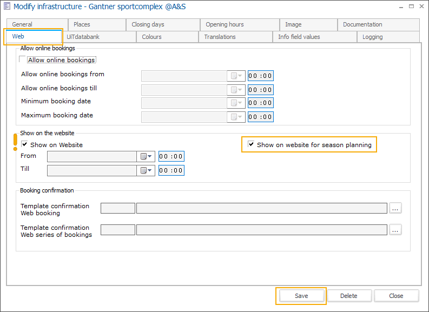Click the Close button

(396, 296)
